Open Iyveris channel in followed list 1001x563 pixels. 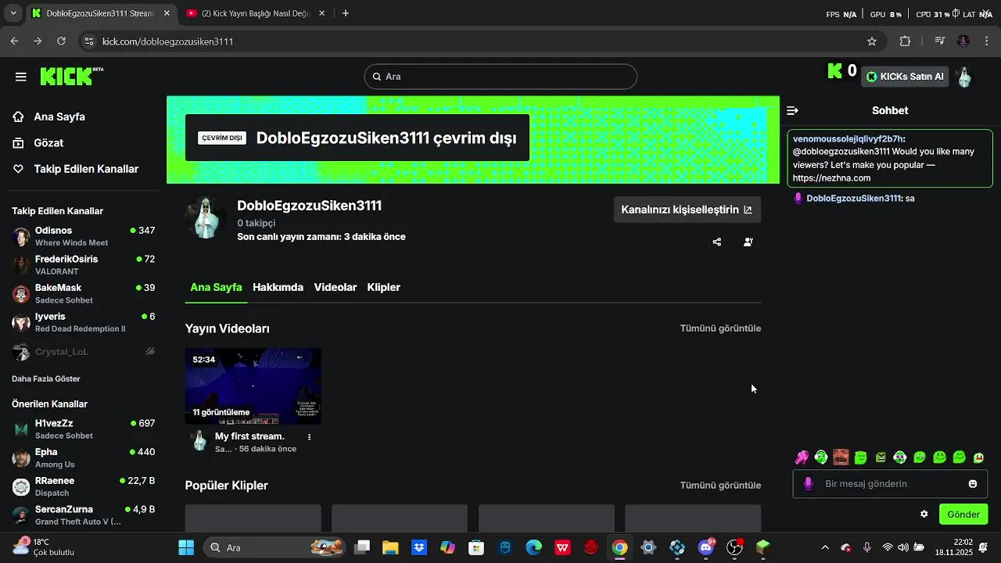click(83, 322)
